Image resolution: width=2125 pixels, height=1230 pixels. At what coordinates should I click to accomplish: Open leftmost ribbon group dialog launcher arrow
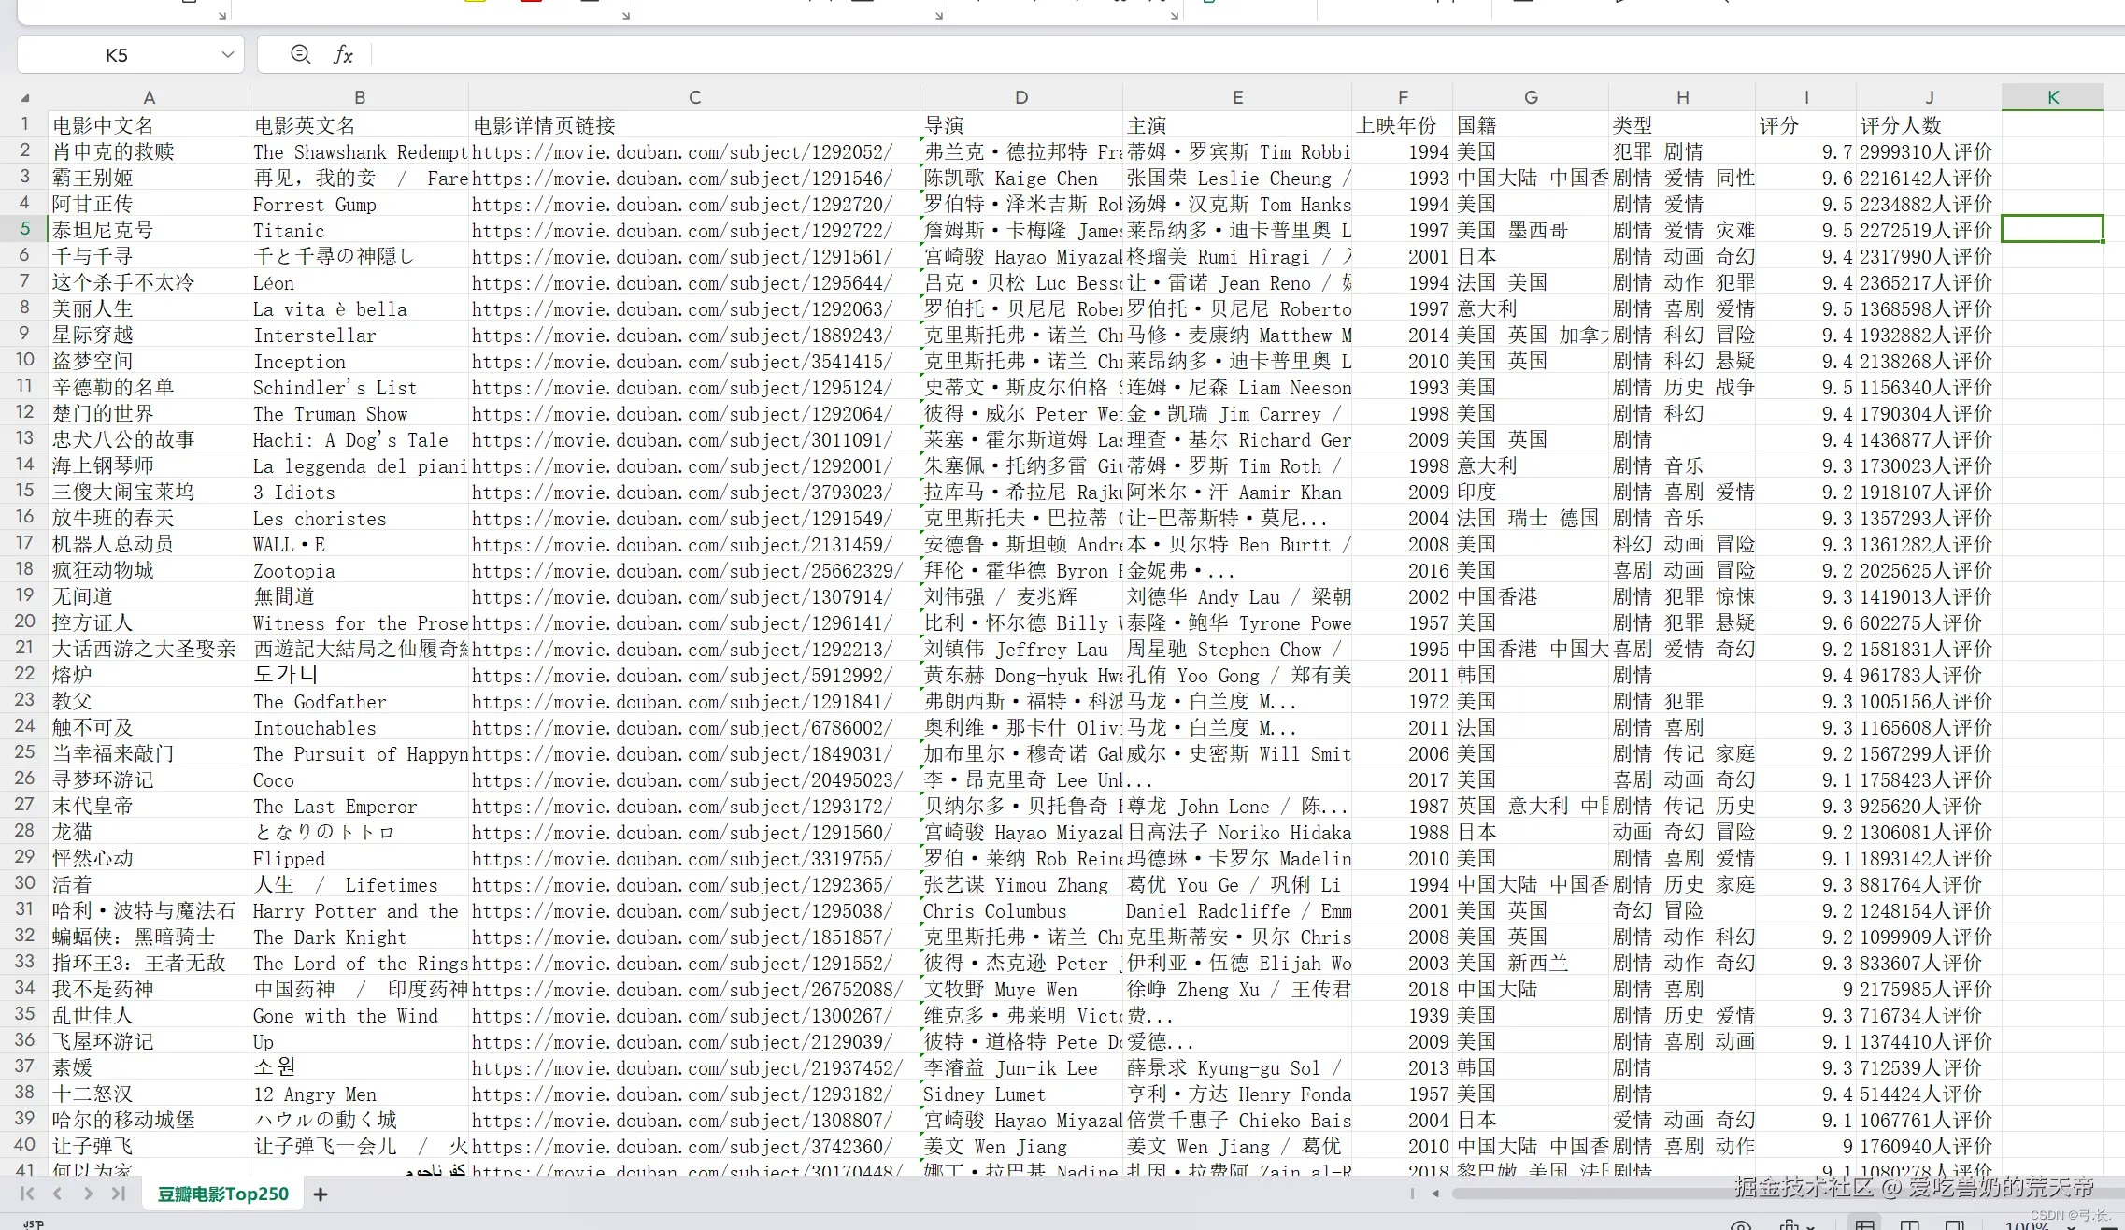pyautogui.click(x=222, y=16)
